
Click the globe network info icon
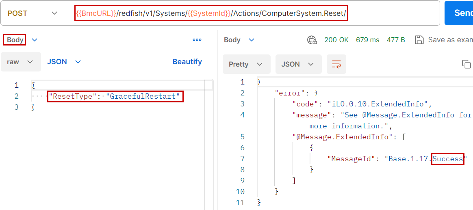[312, 40]
